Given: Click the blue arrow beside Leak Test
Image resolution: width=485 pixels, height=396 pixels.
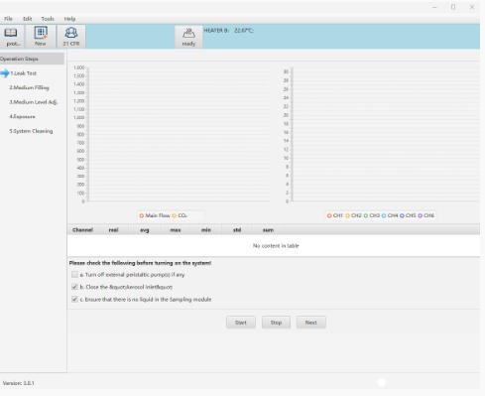Looking at the screenshot, I should click(5, 73).
